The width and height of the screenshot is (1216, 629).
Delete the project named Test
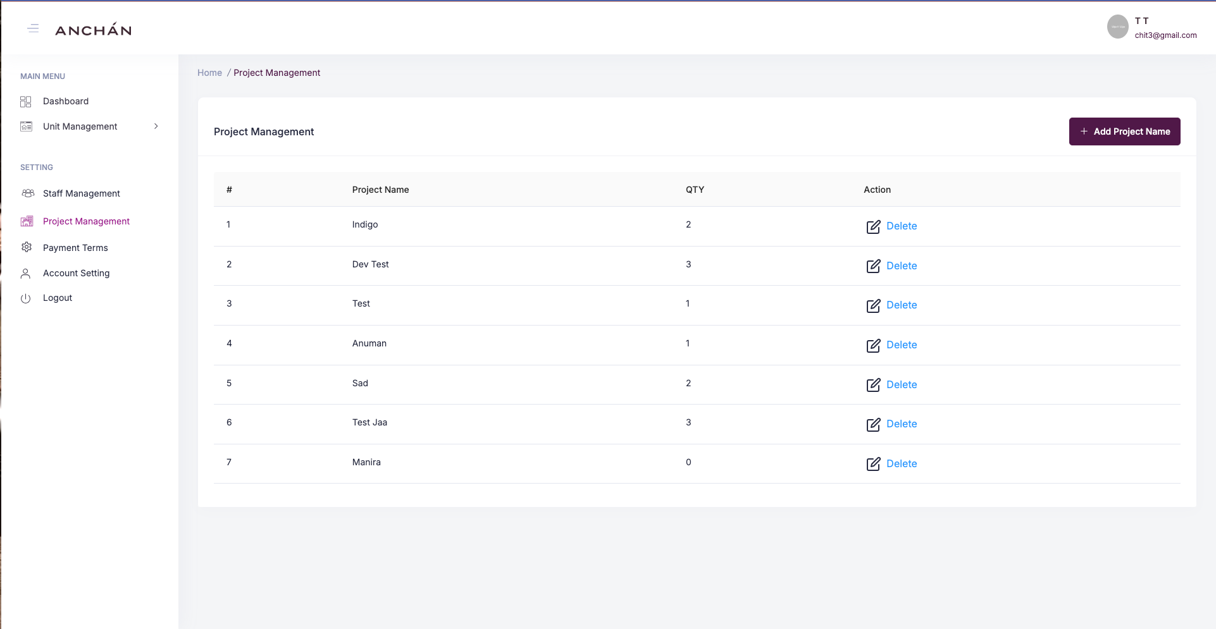click(x=902, y=305)
